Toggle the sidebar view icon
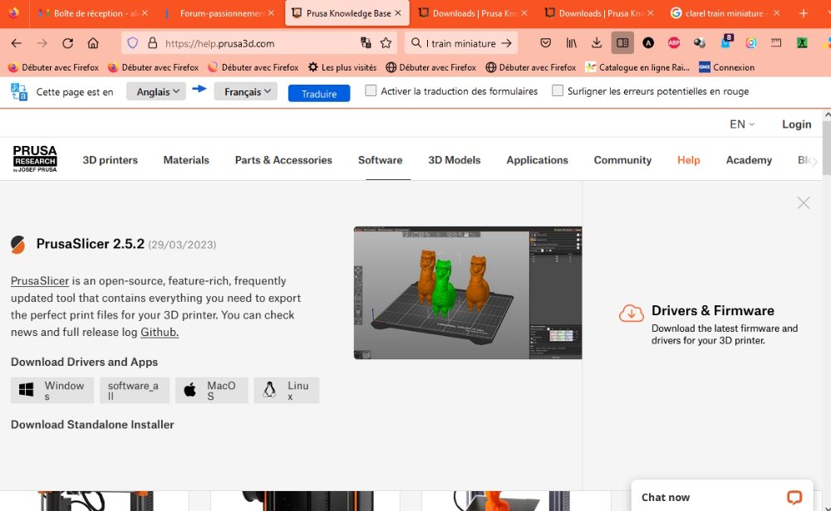The width and height of the screenshot is (831, 511). (622, 43)
